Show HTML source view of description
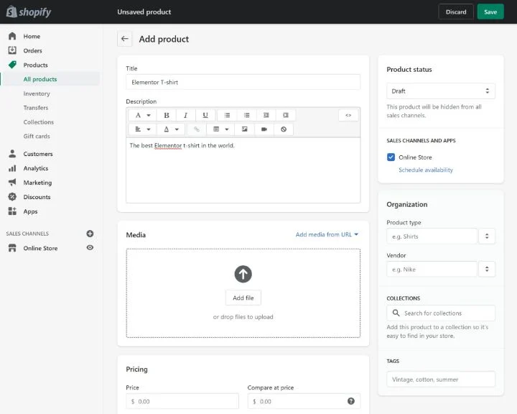 pyautogui.click(x=348, y=115)
